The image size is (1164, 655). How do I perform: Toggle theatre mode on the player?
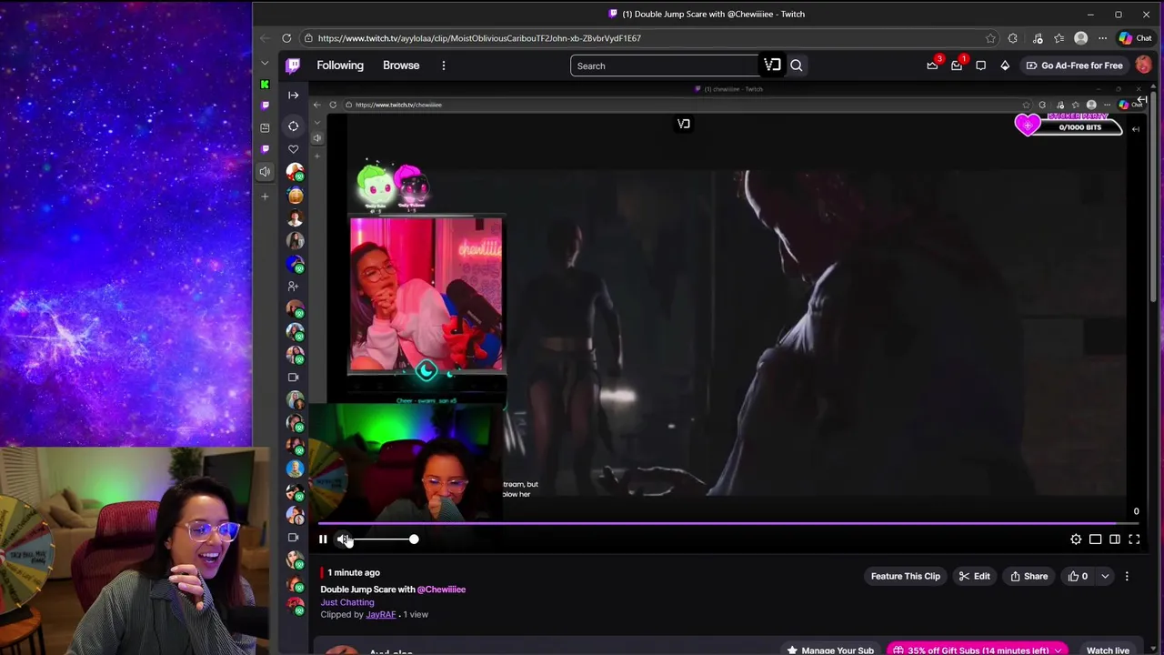[x=1096, y=539]
